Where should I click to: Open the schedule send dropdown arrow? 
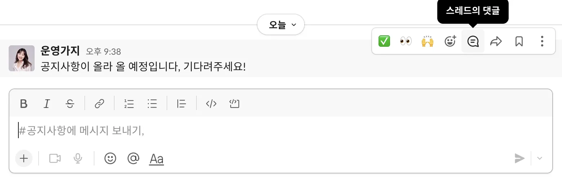(x=540, y=158)
